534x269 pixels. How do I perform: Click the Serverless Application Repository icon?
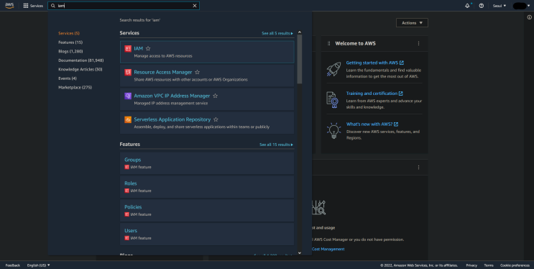point(128,119)
